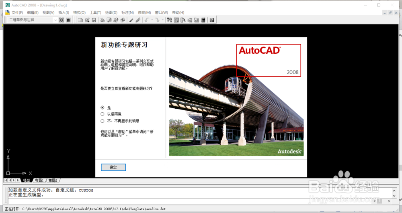
Task: Open the DesignCenter toolbar icon
Action: pyautogui.click(x=176, y=20)
